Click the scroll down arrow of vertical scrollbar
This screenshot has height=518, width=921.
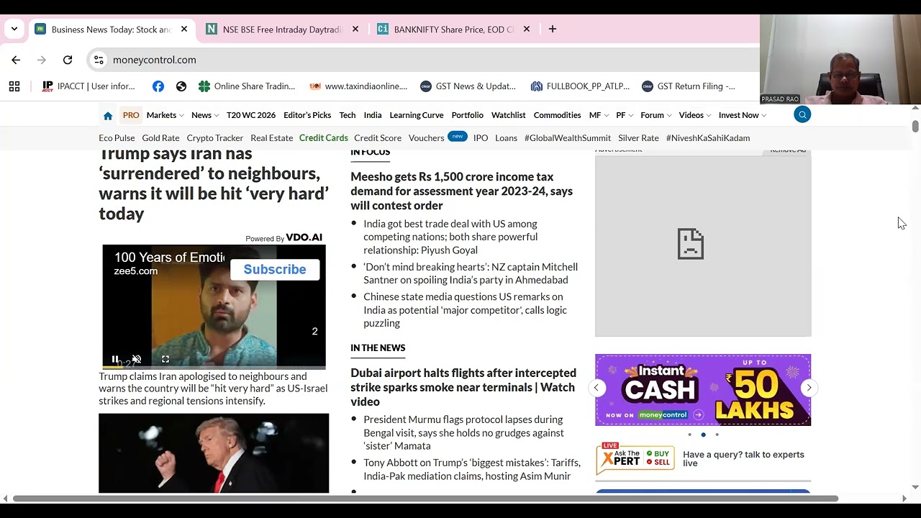click(x=915, y=487)
